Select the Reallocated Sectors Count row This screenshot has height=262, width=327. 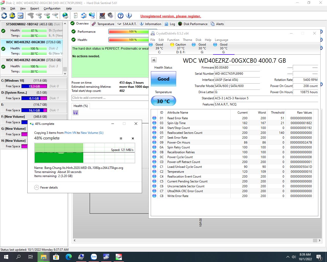(231, 133)
